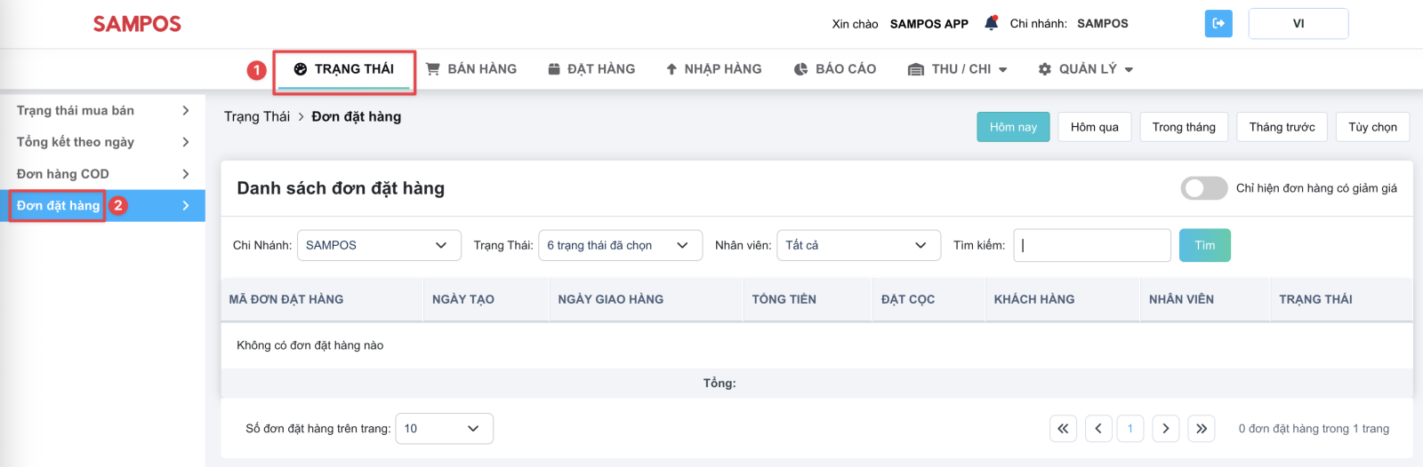1423x467 pixels.
Task: Click the blue logout icon button
Action: 1218,23
